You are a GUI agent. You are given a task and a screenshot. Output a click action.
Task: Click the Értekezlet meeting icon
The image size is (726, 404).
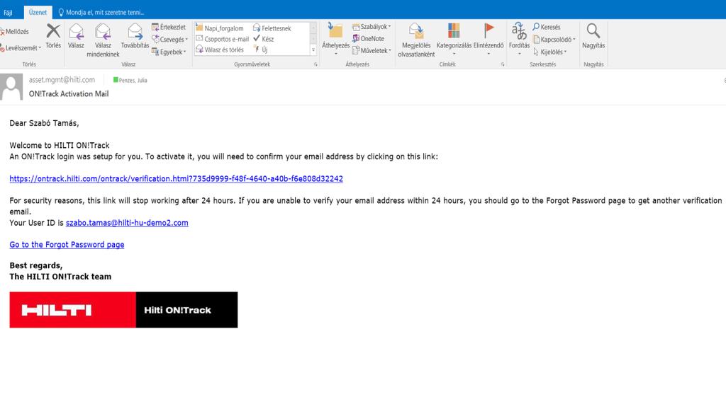pyautogui.click(x=155, y=28)
